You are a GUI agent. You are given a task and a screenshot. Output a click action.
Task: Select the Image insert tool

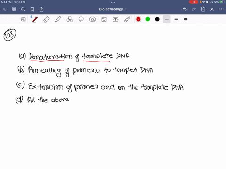[104, 19]
